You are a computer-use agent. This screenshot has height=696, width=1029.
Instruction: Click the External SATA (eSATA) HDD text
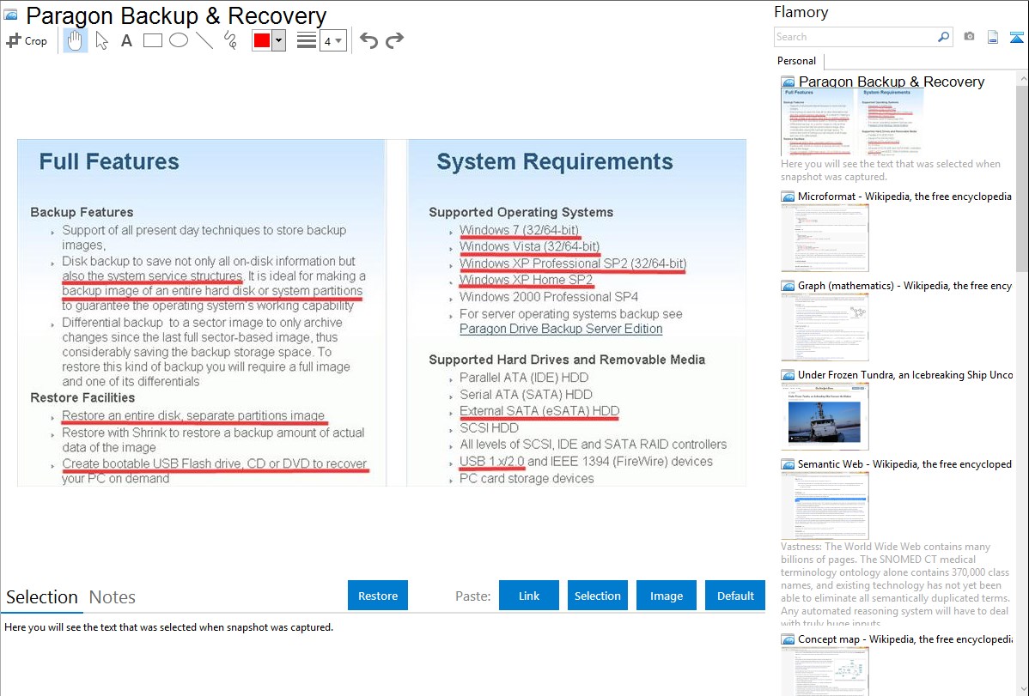coord(539,411)
